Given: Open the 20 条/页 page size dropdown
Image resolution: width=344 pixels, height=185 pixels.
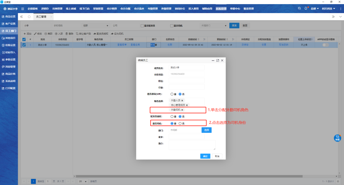Looking at the screenshot, I should click(82, 181).
